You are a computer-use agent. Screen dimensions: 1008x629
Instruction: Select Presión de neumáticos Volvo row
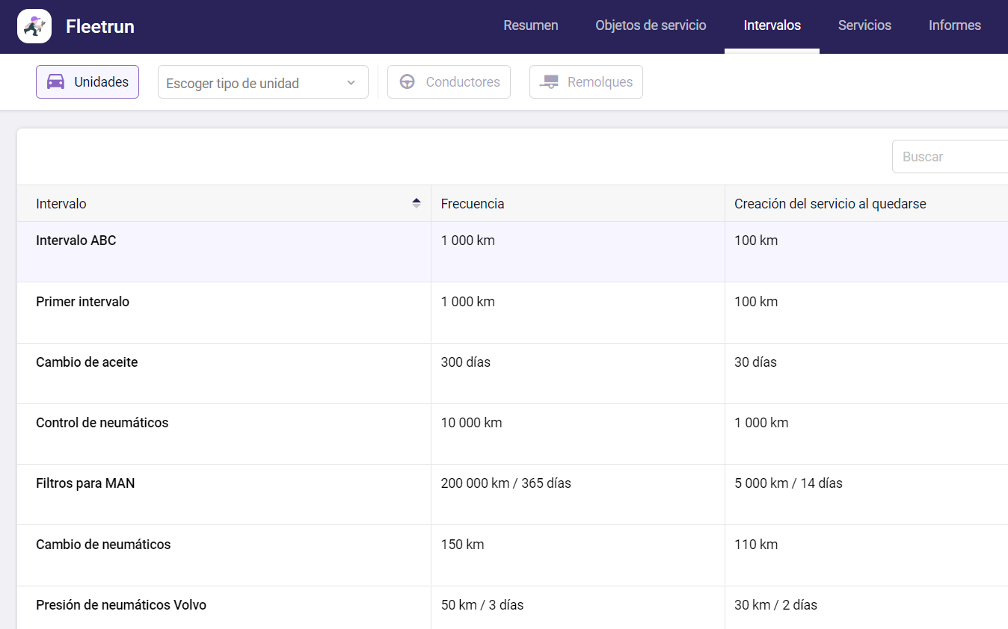point(512,607)
